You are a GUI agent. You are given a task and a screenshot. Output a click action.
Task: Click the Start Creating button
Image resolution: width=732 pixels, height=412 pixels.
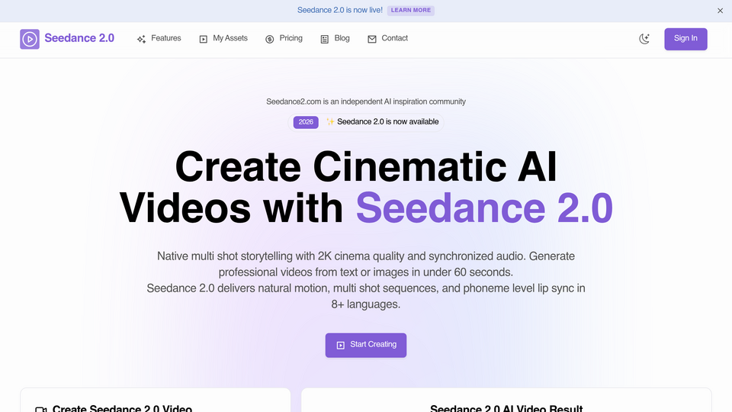pyautogui.click(x=365, y=345)
